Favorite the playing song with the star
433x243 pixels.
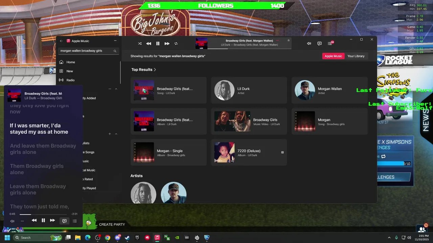[289, 40]
